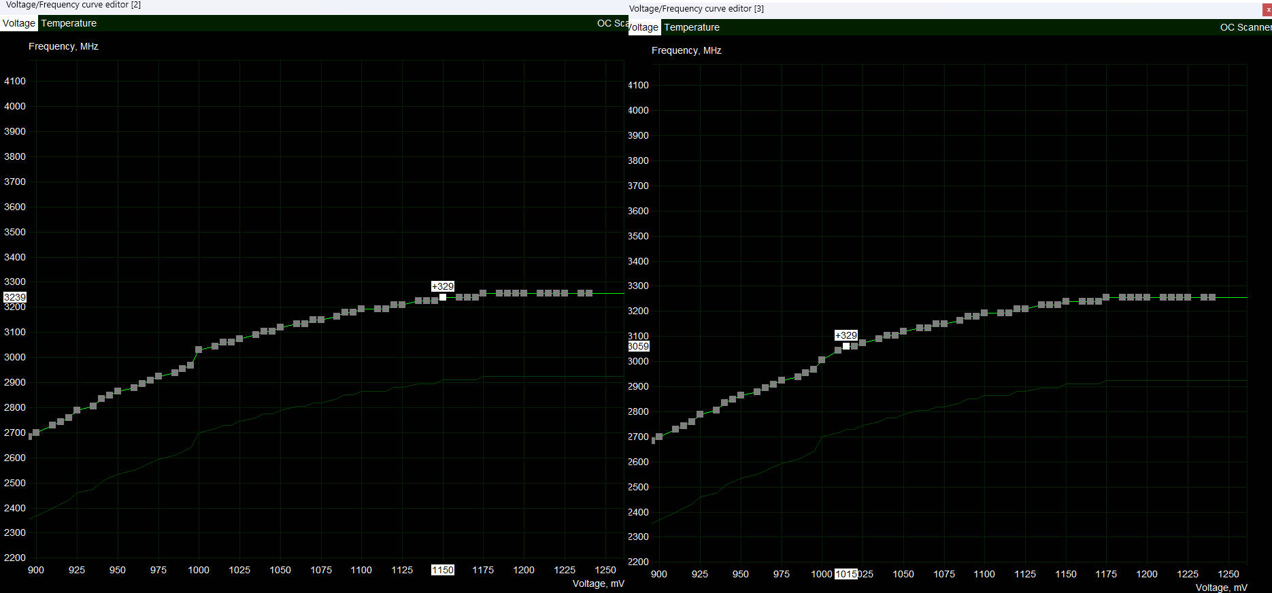
Task: Select white highlighted curve point at 1150 mV
Action: pyautogui.click(x=443, y=297)
